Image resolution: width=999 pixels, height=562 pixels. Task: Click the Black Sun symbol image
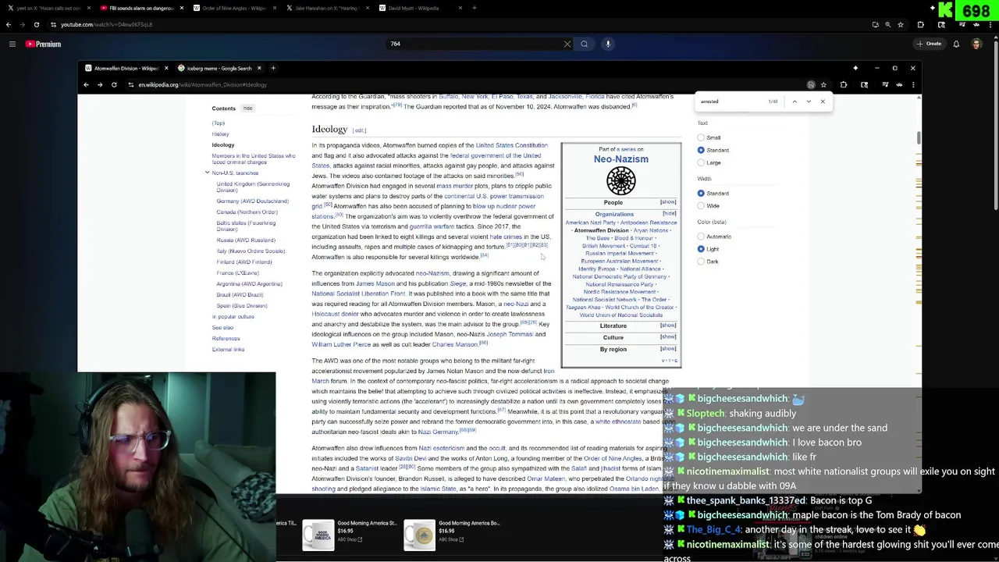point(620,181)
